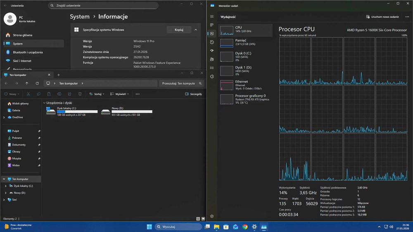Click the Share icon in Explorer toolbar

(69, 94)
